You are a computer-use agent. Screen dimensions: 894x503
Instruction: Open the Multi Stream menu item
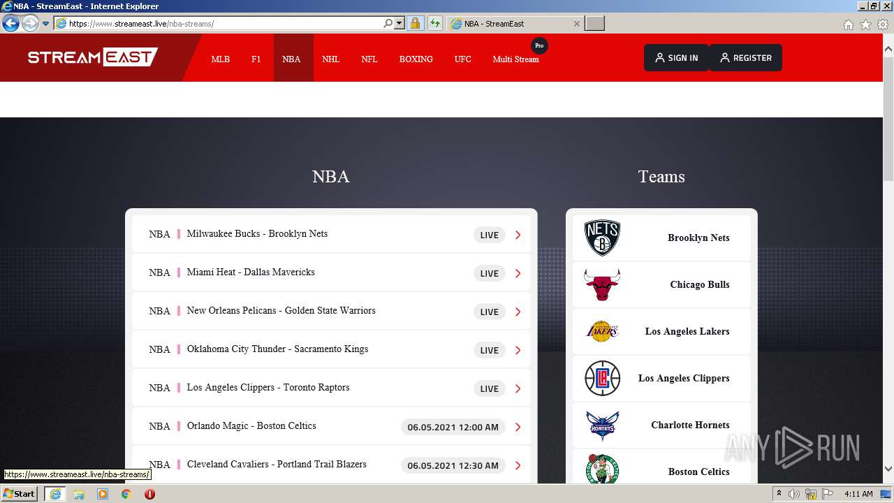click(515, 59)
